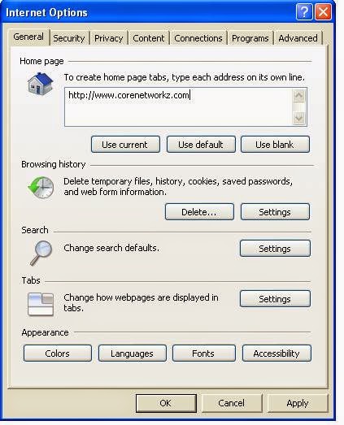Click the 'Change how webpages are displayed' text
The width and height of the screenshot is (344, 425).
point(141,302)
